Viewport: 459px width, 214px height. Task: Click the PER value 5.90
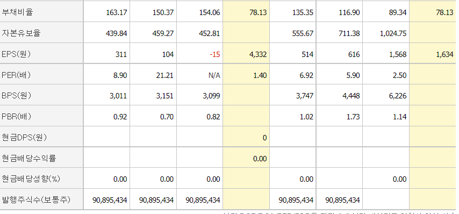coord(353,75)
